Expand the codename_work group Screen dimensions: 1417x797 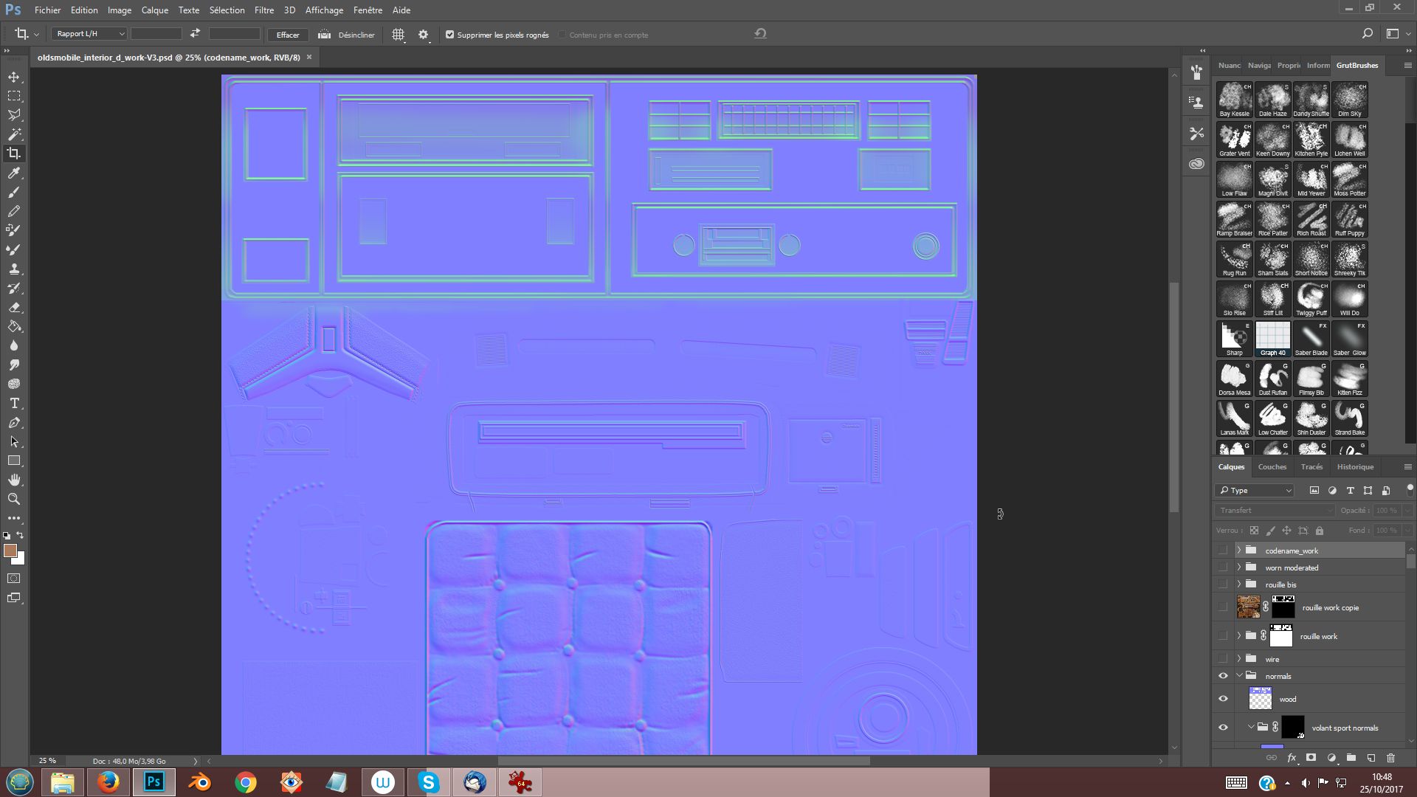pos(1239,551)
